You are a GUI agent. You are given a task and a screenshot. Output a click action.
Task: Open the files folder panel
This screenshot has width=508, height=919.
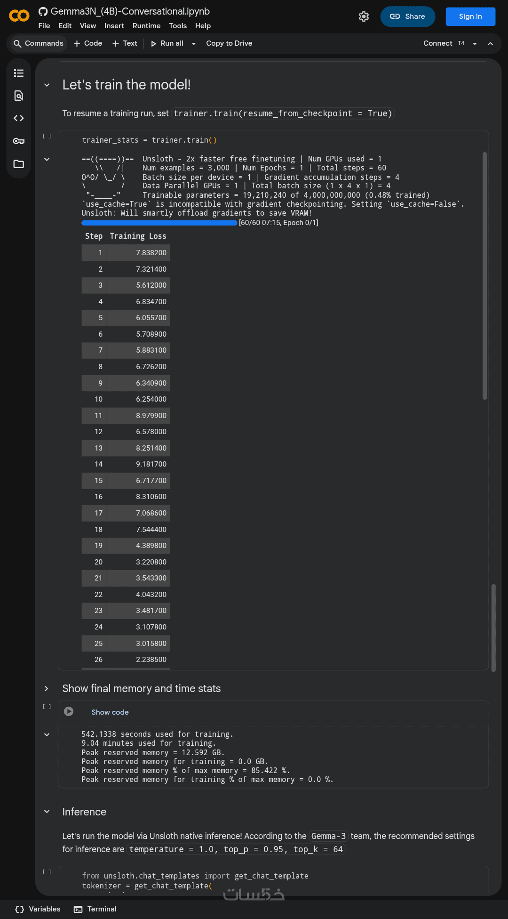(19, 164)
